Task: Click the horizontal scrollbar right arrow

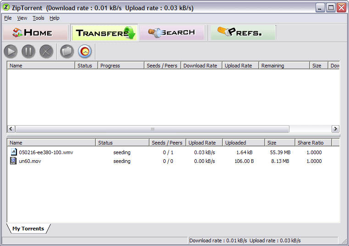Action: point(335,129)
